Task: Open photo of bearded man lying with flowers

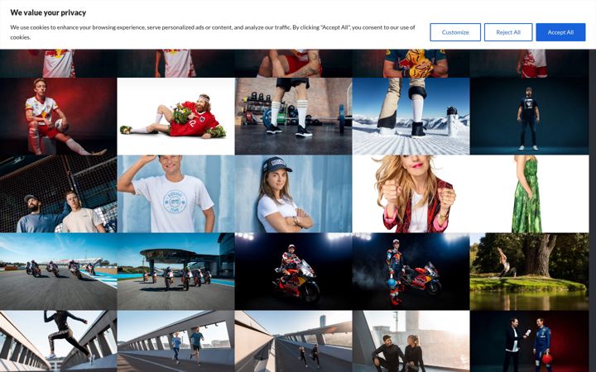Action: pyautogui.click(x=175, y=117)
